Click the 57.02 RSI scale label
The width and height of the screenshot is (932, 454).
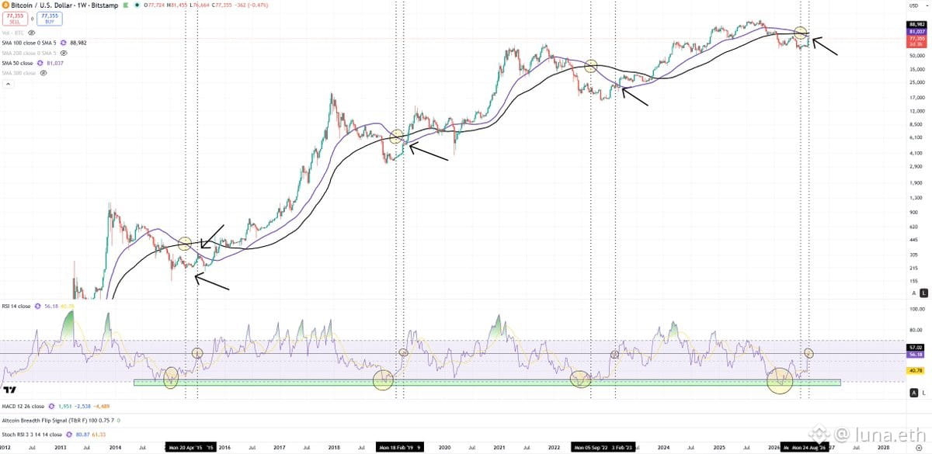(916, 347)
